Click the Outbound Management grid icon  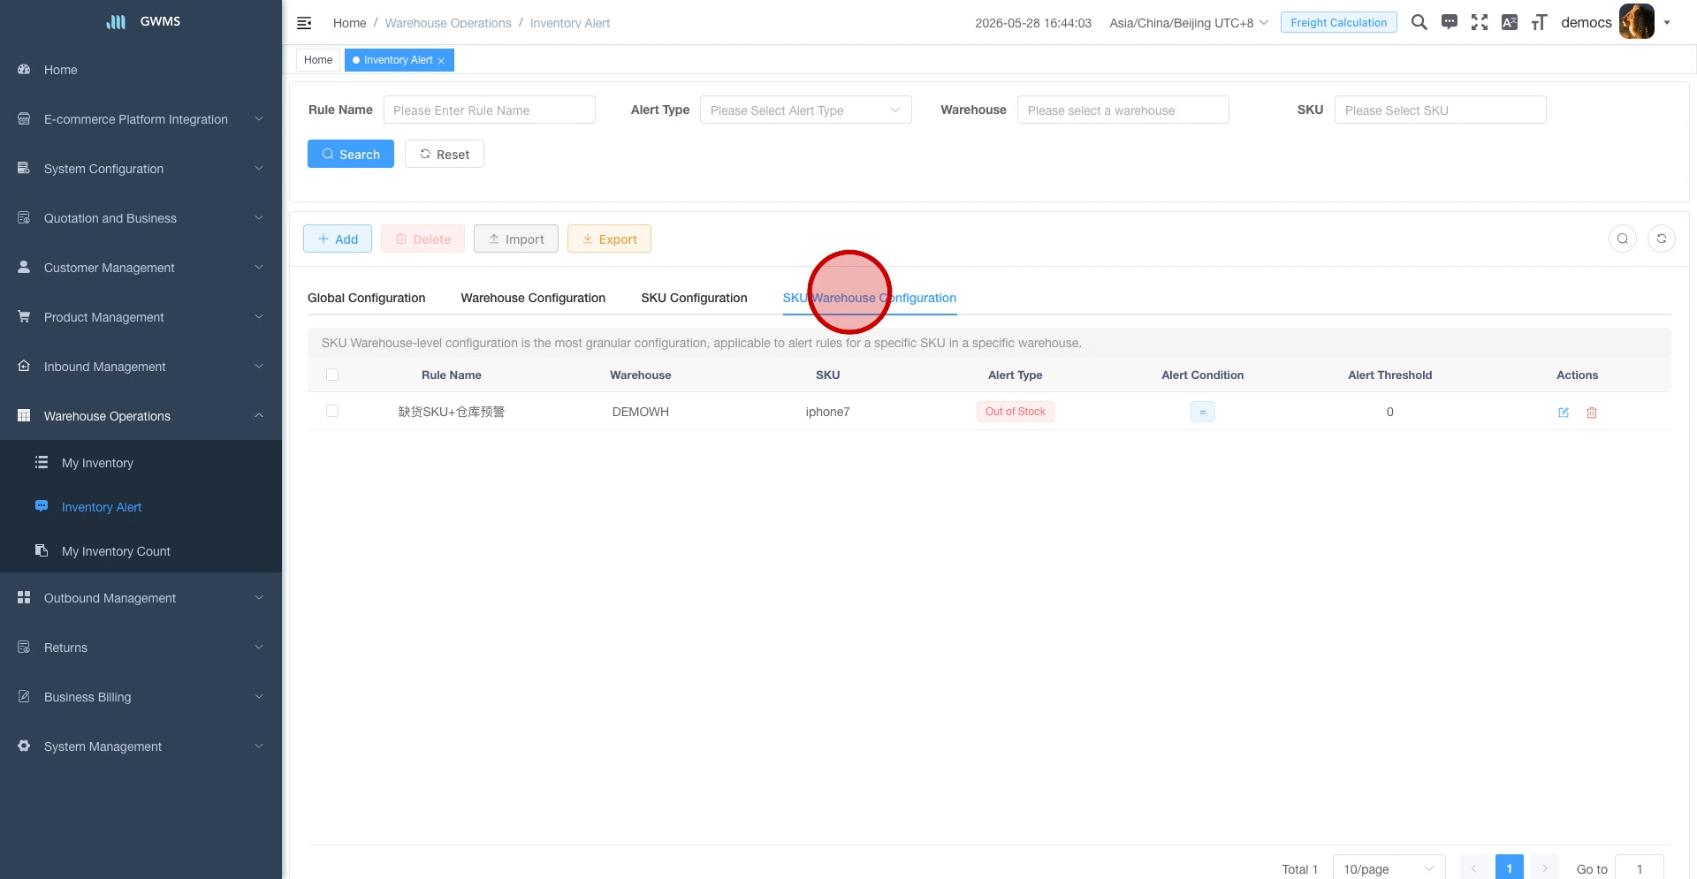(x=24, y=597)
